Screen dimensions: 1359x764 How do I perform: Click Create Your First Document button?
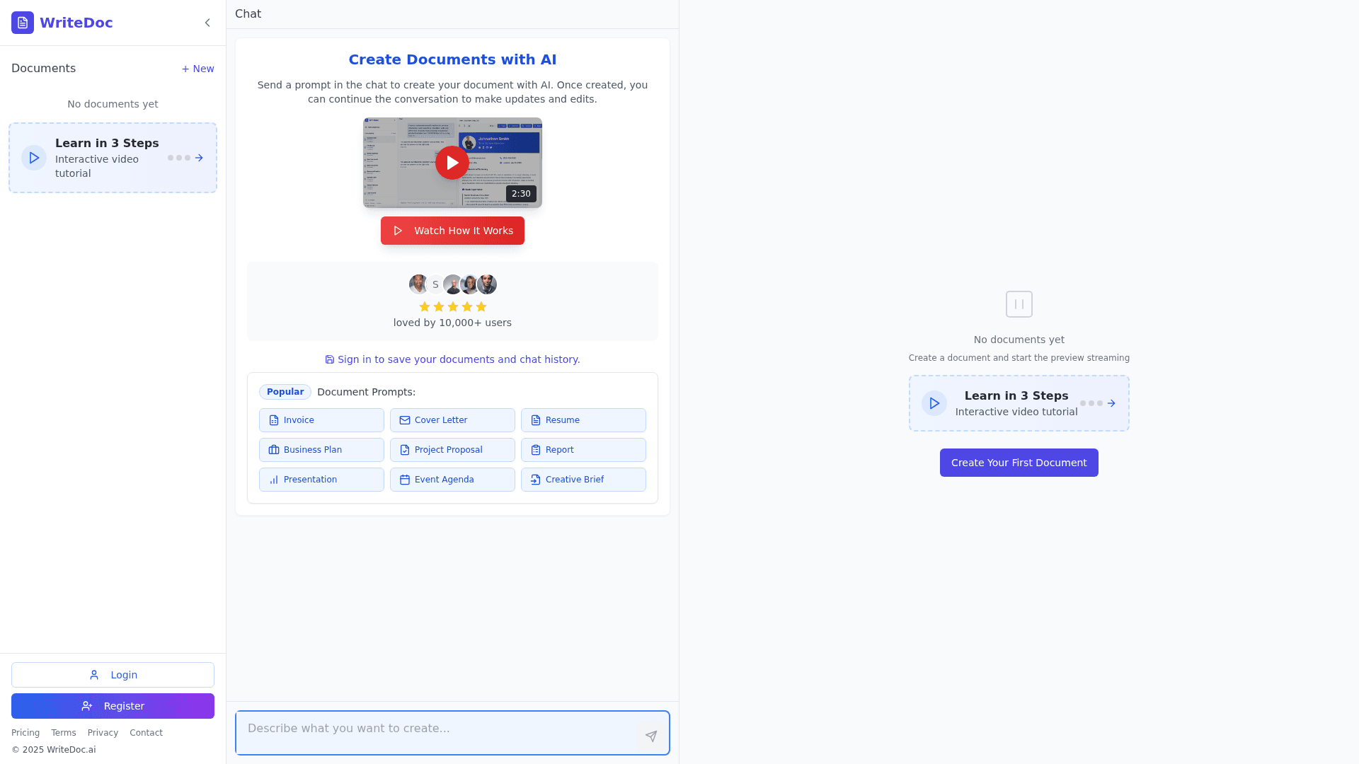click(x=1019, y=463)
